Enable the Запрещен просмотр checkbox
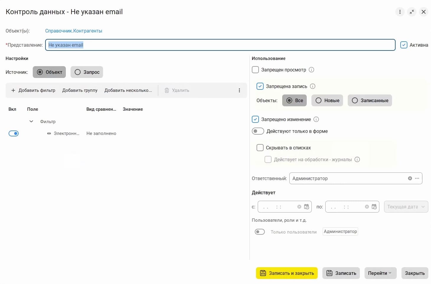This screenshot has height=284, width=431. point(255,70)
